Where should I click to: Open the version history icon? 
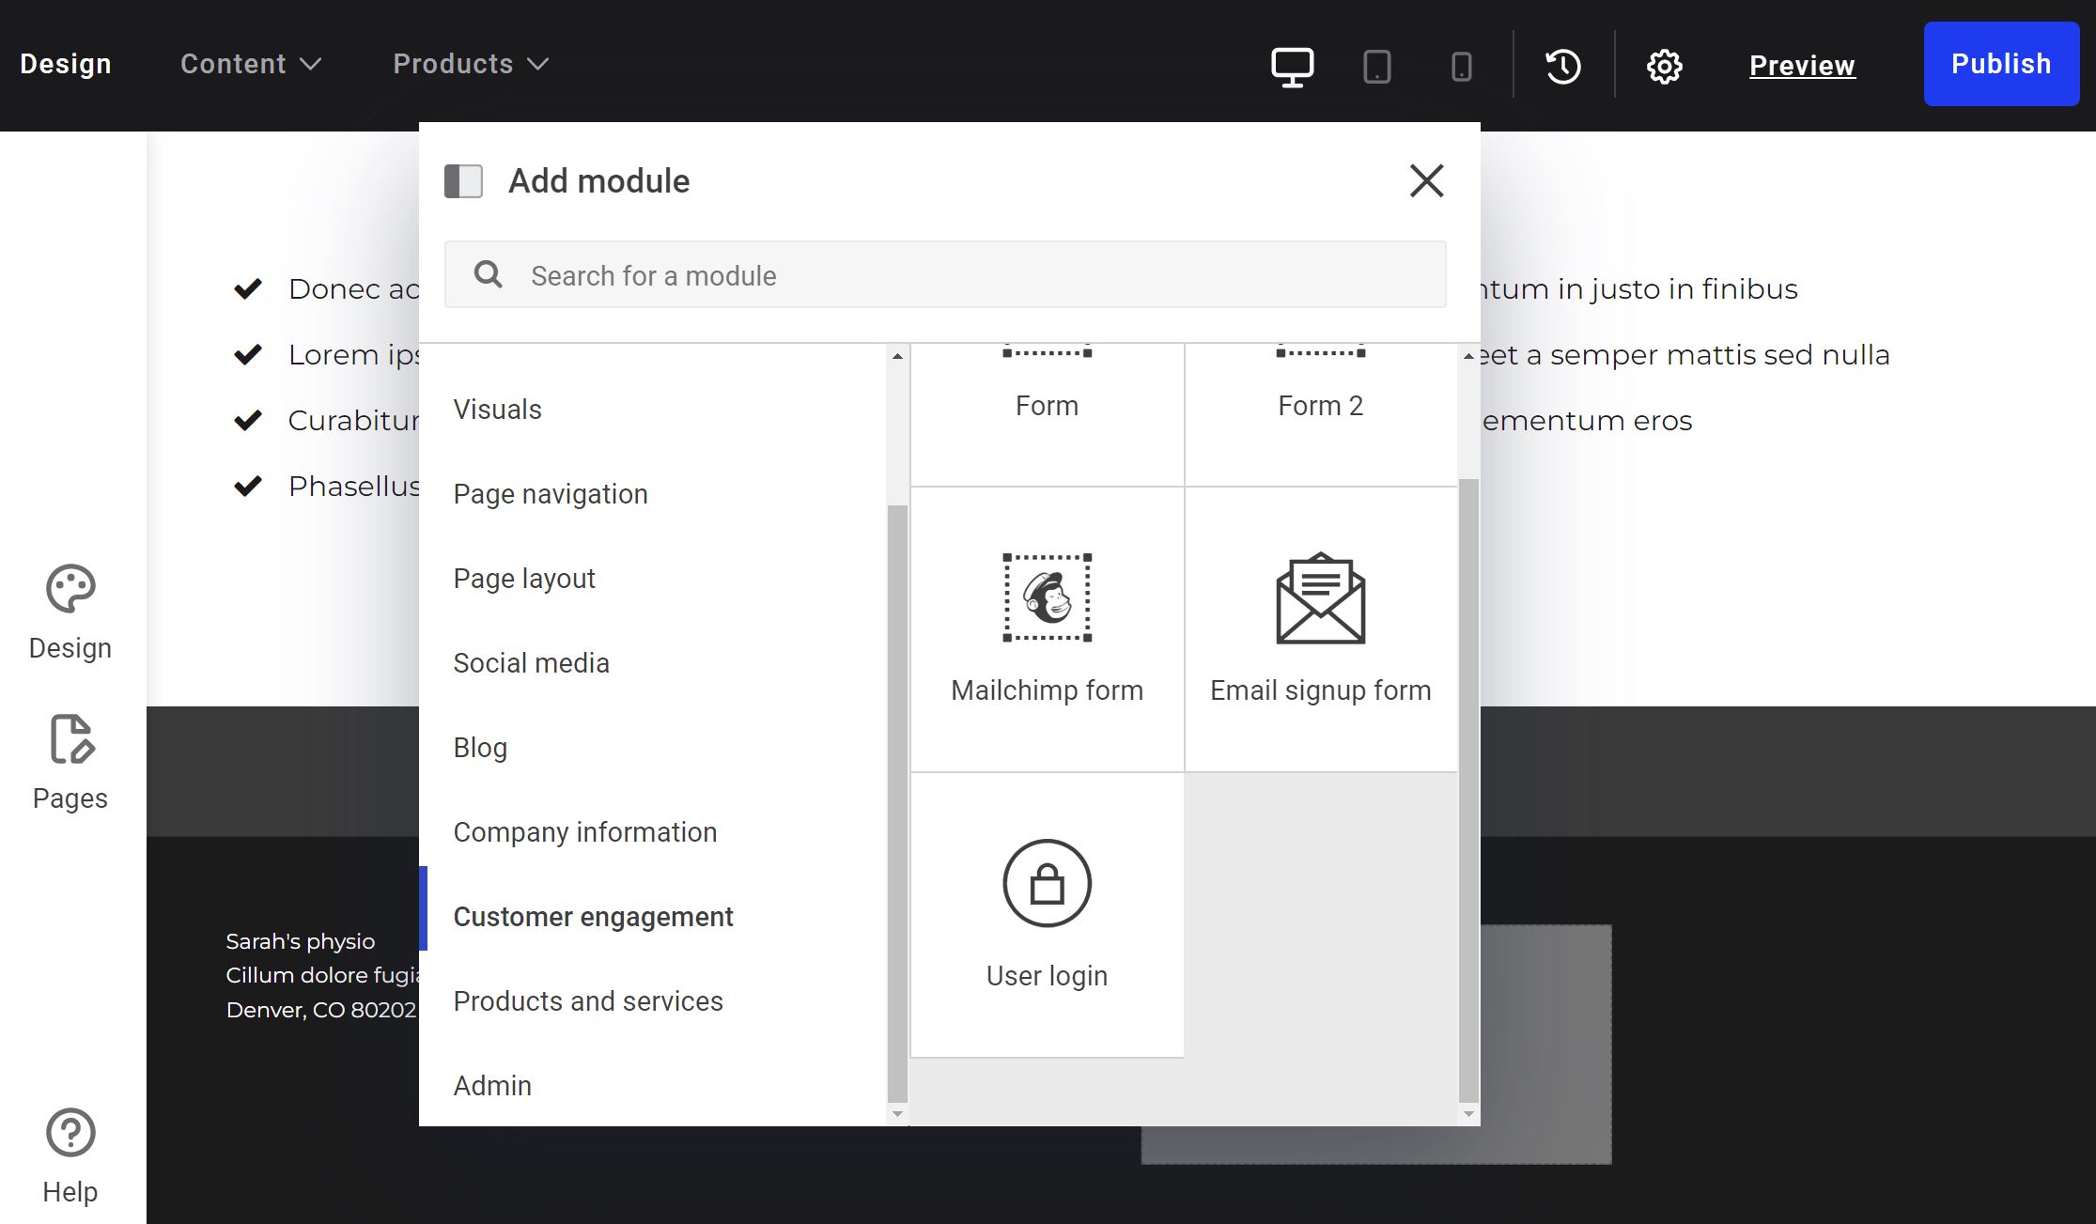tap(1563, 66)
